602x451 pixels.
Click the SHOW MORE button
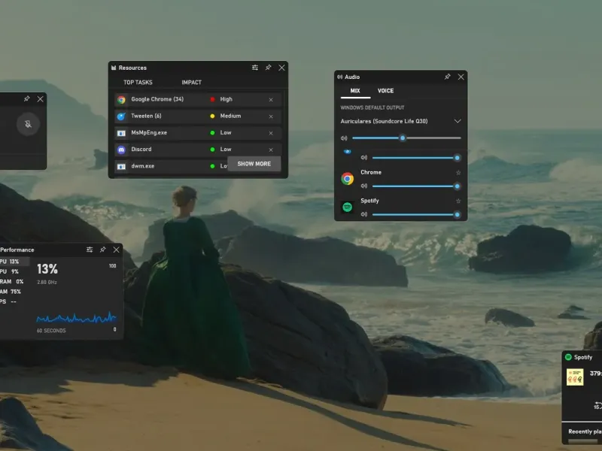(x=254, y=164)
